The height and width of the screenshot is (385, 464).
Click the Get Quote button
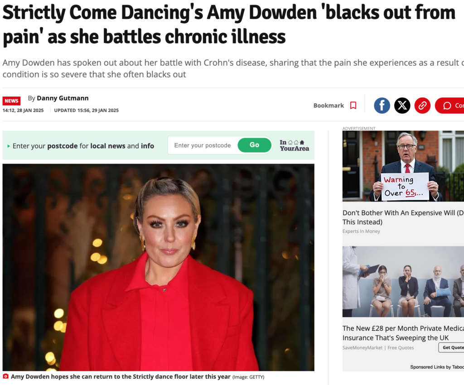[452, 347]
